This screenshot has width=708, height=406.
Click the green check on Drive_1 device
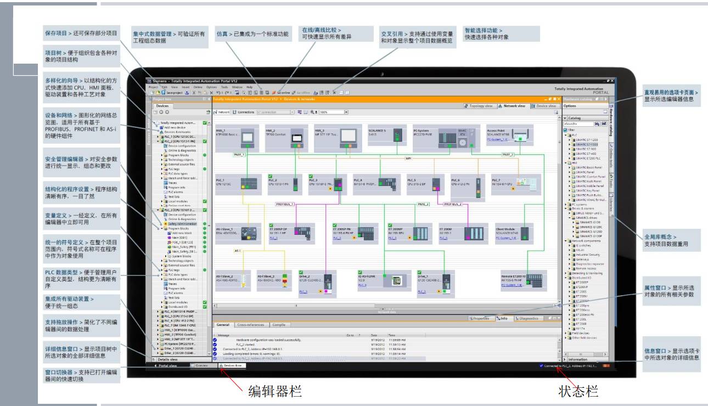click(419, 272)
